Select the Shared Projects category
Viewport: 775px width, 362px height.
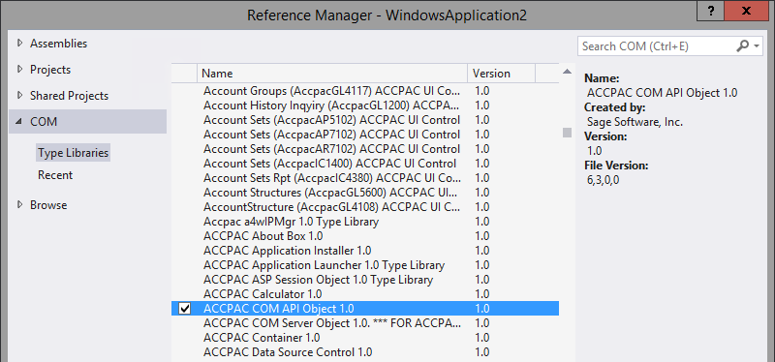pyautogui.click(x=69, y=96)
